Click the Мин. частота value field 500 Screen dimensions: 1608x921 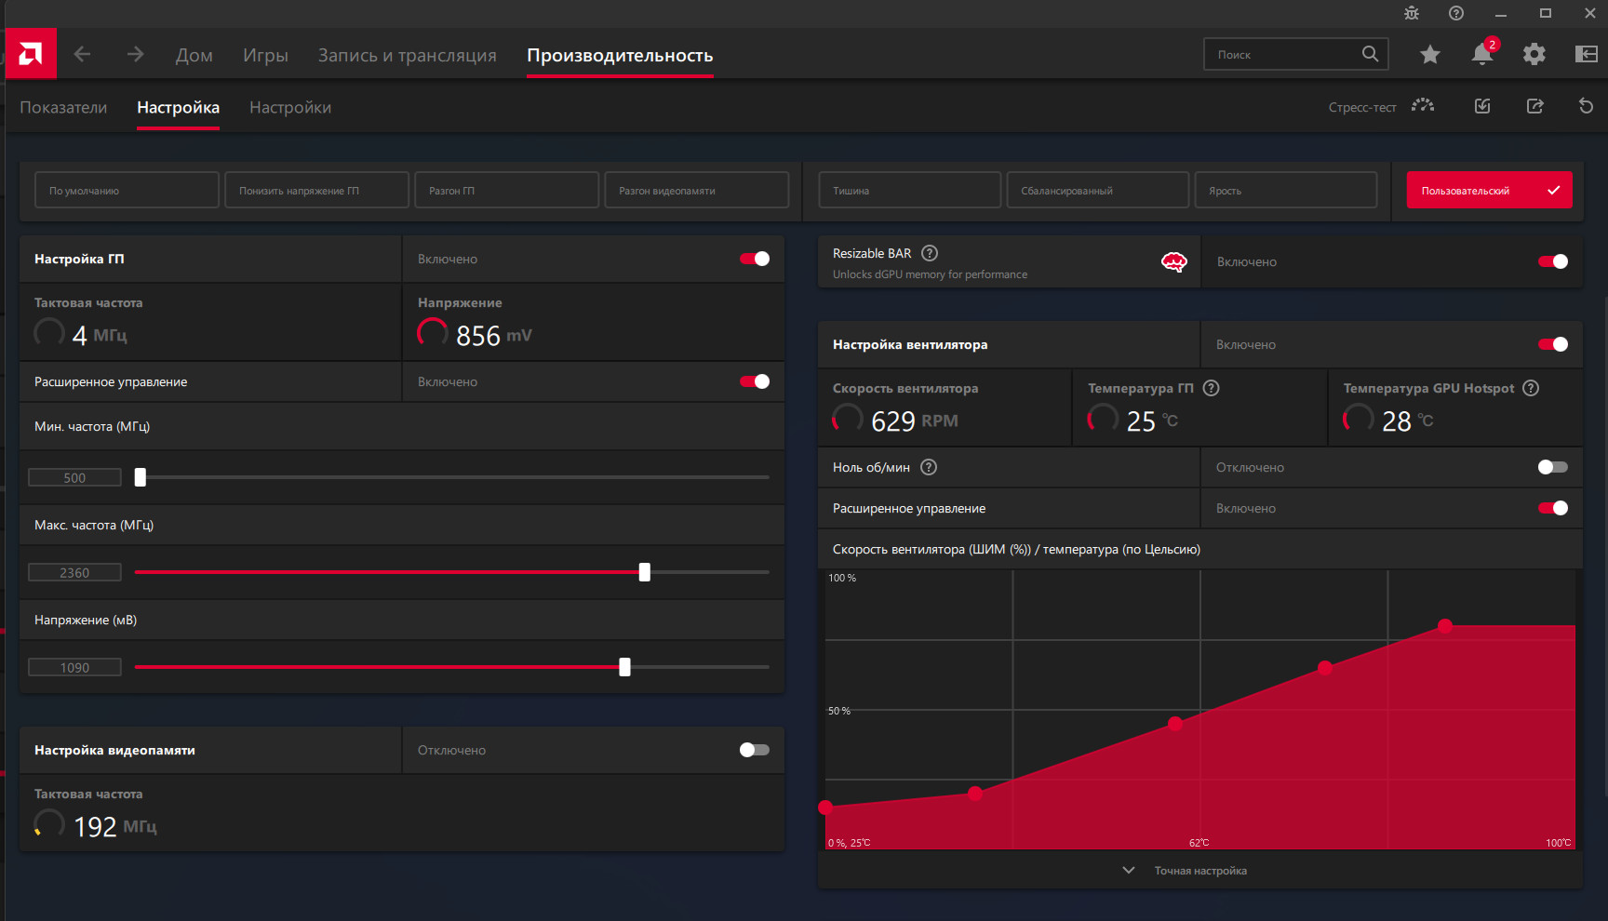tap(74, 477)
